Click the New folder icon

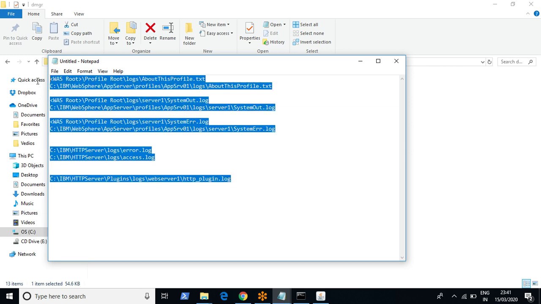click(189, 29)
